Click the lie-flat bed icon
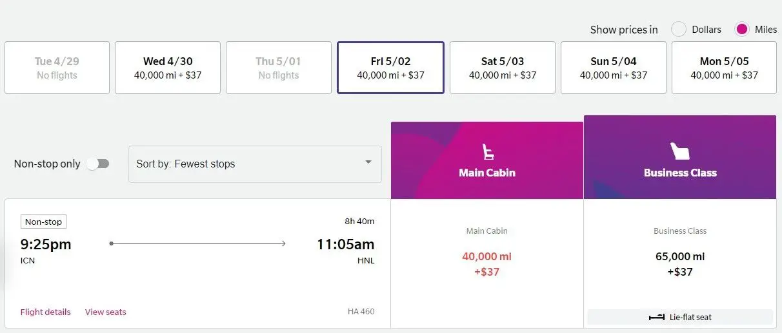782x333 pixels. 657,317
